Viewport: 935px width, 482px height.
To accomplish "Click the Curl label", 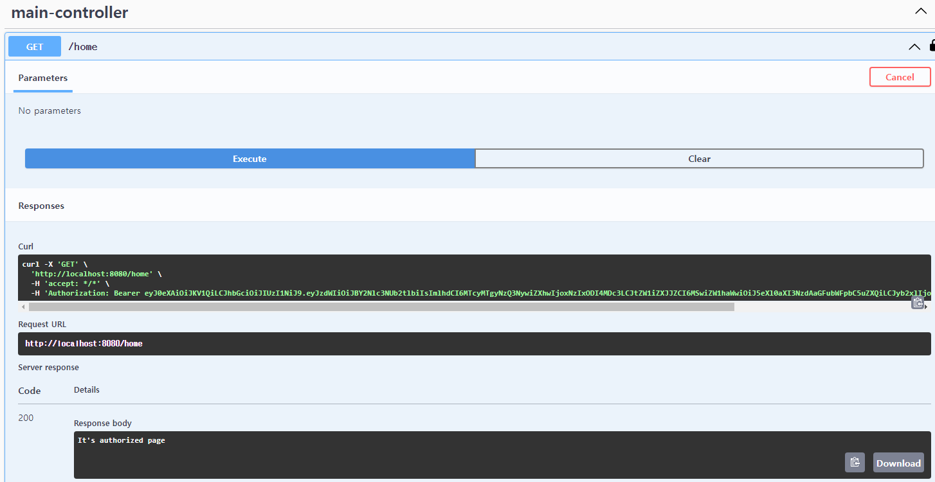I will coord(26,246).
